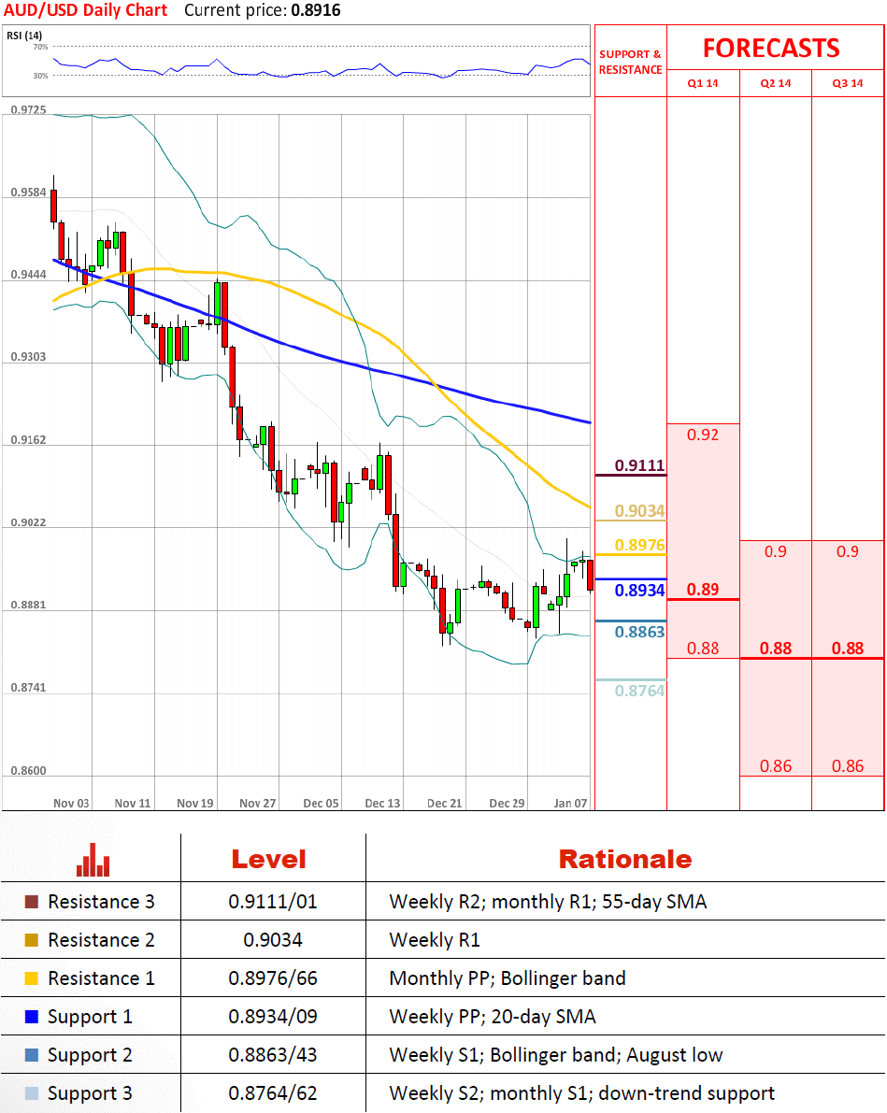Viewport: 887px width, 1113px height.
Task: Click the 0.8600 price axis label
Action: point(28,771)
